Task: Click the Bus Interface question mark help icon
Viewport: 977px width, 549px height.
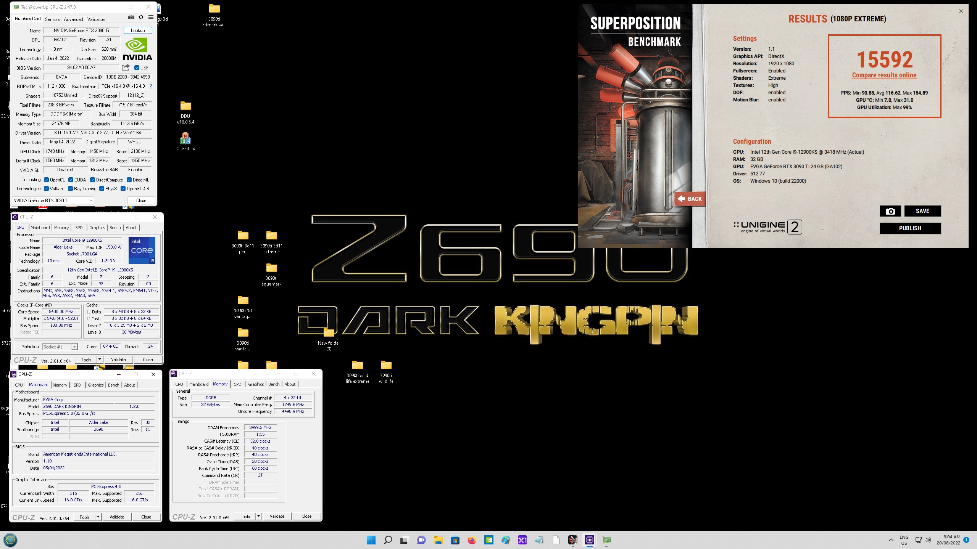Action: (151, 86)
